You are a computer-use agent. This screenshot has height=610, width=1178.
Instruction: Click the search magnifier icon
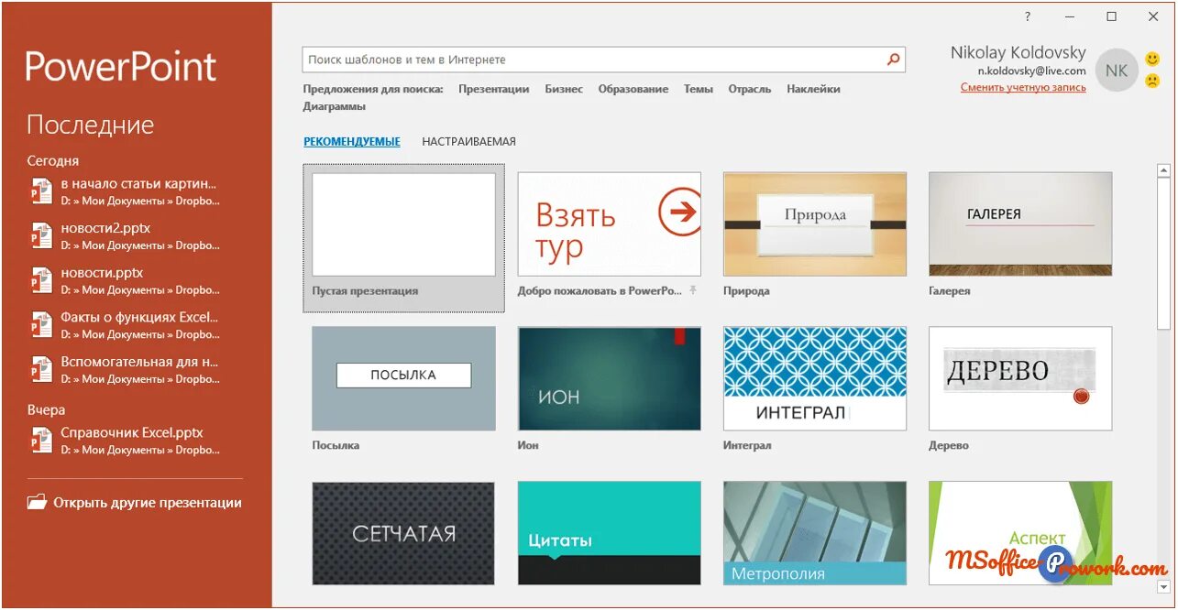pyautogui.click(x=893, y=60)
